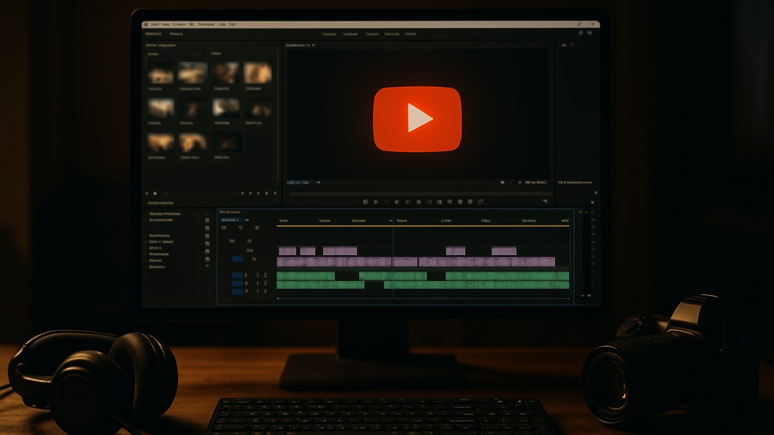Select the third short purple clip left of the playhead

[x=340, y=251]
